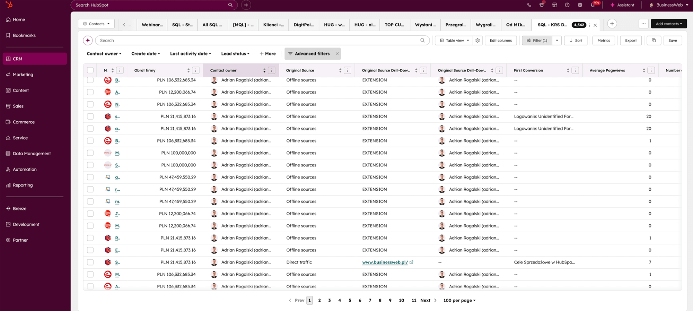Open Reporting in the left sidebar
Image resolution: width=693 pixels, height=311 pixels.
23,185
